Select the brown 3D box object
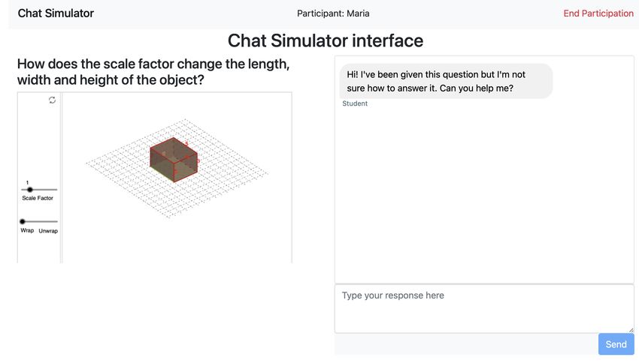Viewport: 639px width, 363px height. 174,160
